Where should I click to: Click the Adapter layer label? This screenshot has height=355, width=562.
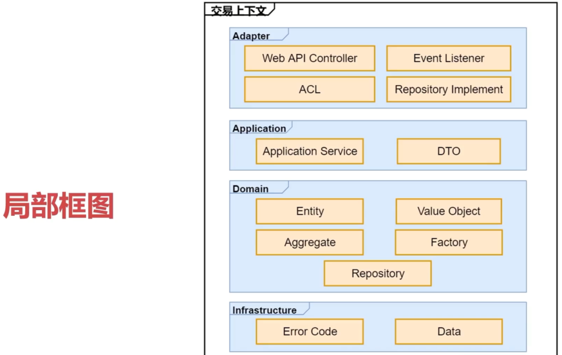click(251, 36)
